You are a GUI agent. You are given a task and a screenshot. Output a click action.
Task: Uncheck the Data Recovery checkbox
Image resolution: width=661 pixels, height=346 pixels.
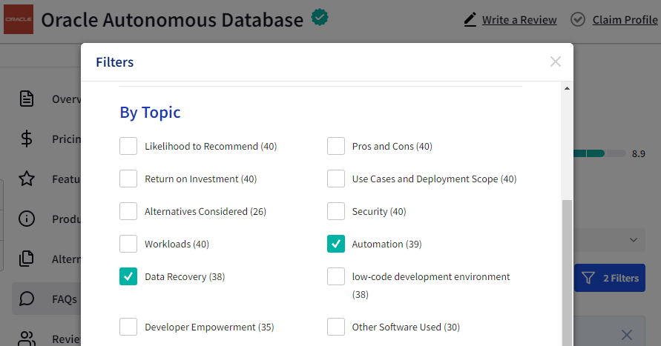[x=128, y=276]
